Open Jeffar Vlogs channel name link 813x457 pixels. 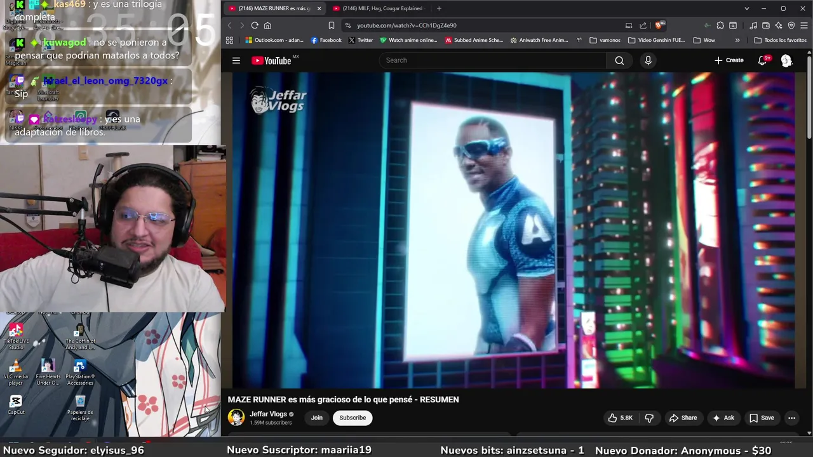pyautogui.click(x=268, y=414)
